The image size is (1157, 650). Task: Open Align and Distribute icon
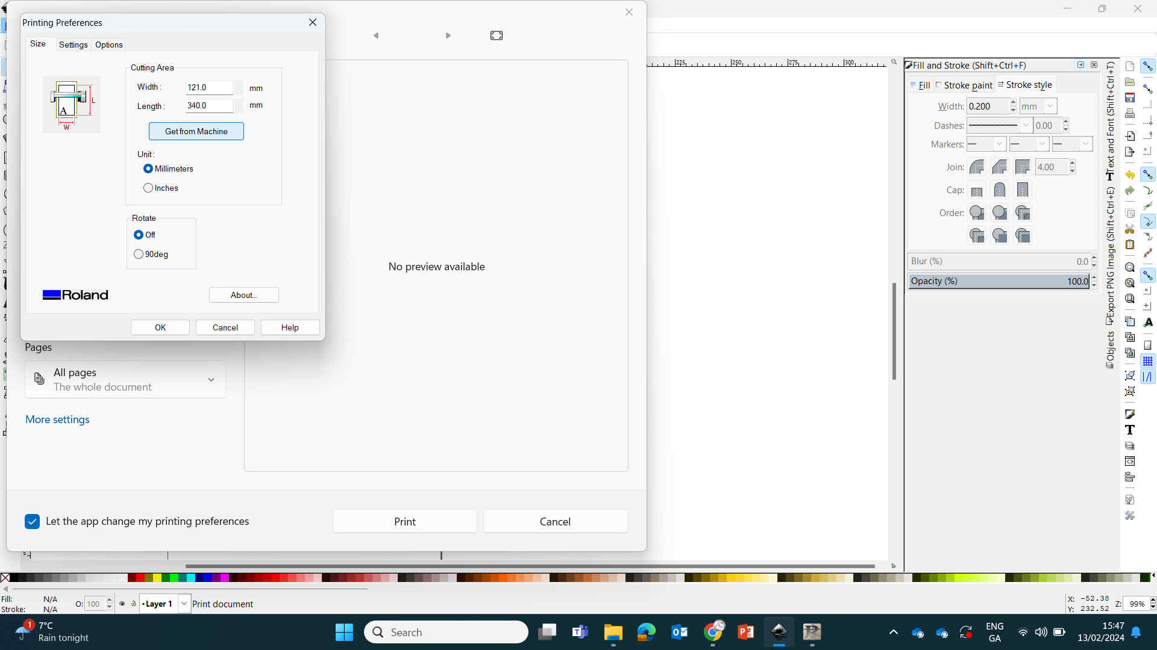[1130, 477]
